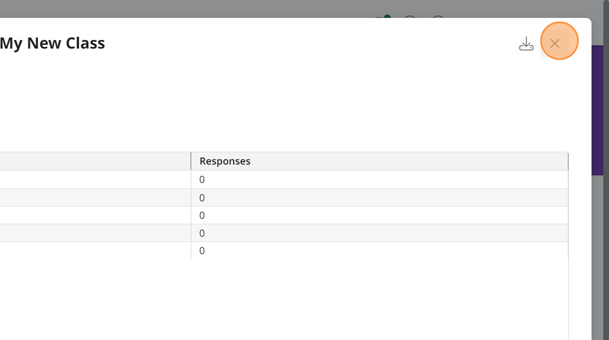609x340 pixels.
Task: Select the second row's Responses value
Action: click(202, 198)
